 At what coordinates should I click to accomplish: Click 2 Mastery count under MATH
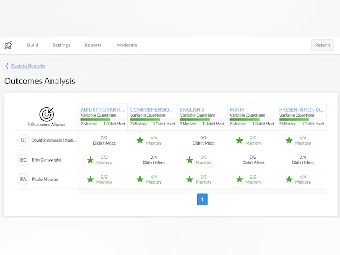237,124
